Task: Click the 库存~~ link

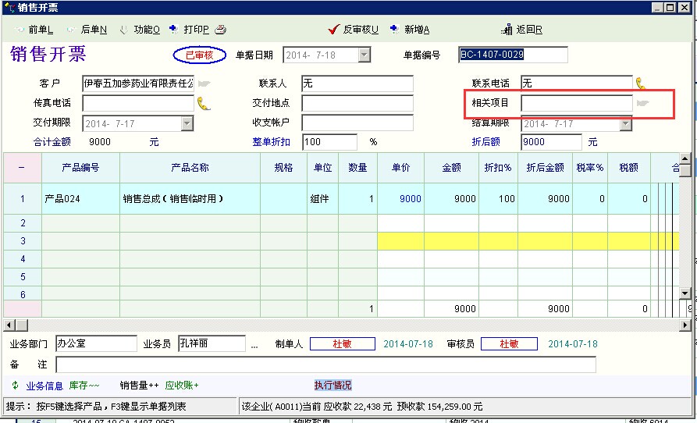Action: 84,386
